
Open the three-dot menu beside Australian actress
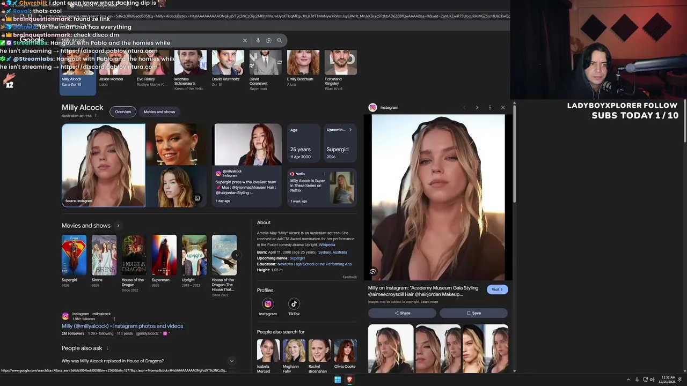click(96, 116)
